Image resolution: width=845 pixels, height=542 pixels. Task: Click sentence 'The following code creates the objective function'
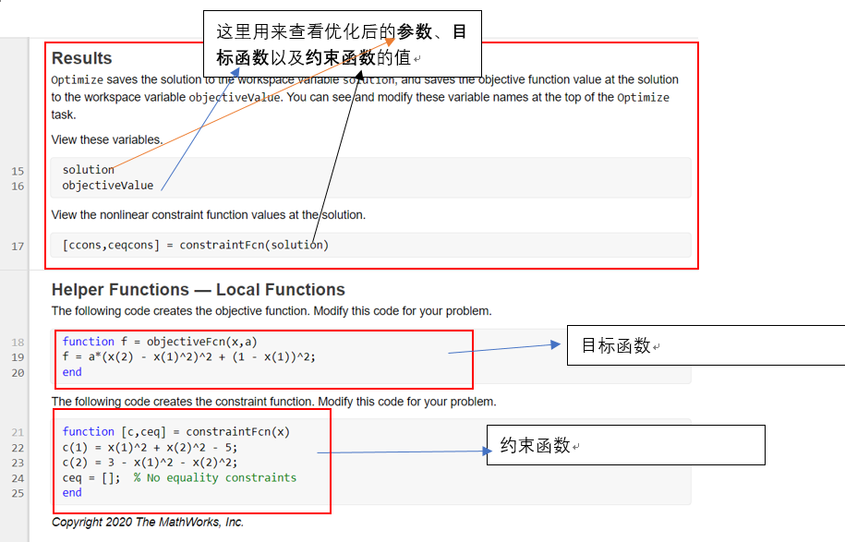coord(272,311)
